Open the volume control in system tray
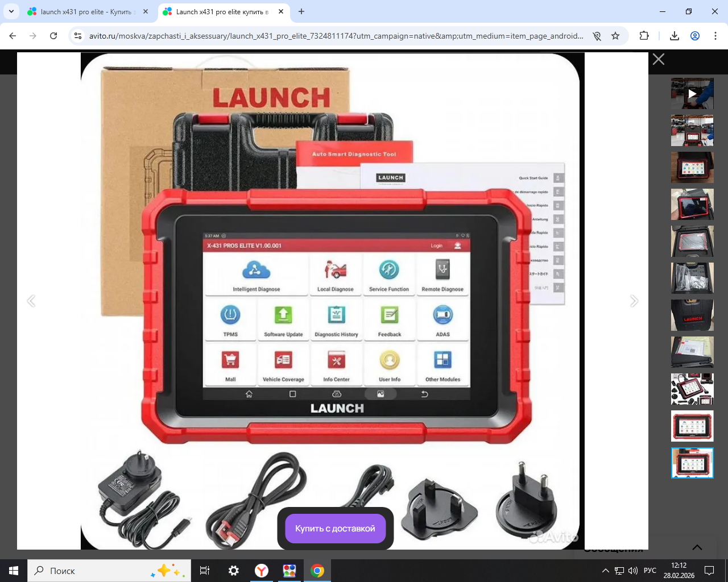Screen dimensions: 728x582 633,571
